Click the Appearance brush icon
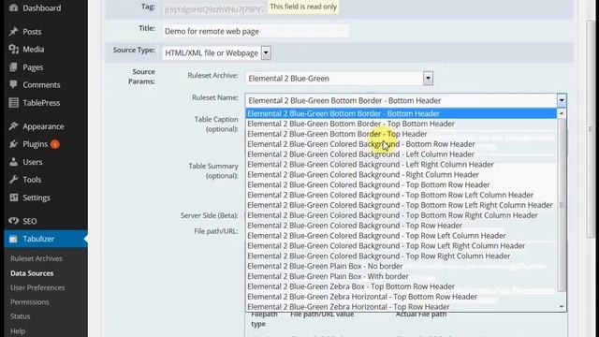 pos(13,126)
